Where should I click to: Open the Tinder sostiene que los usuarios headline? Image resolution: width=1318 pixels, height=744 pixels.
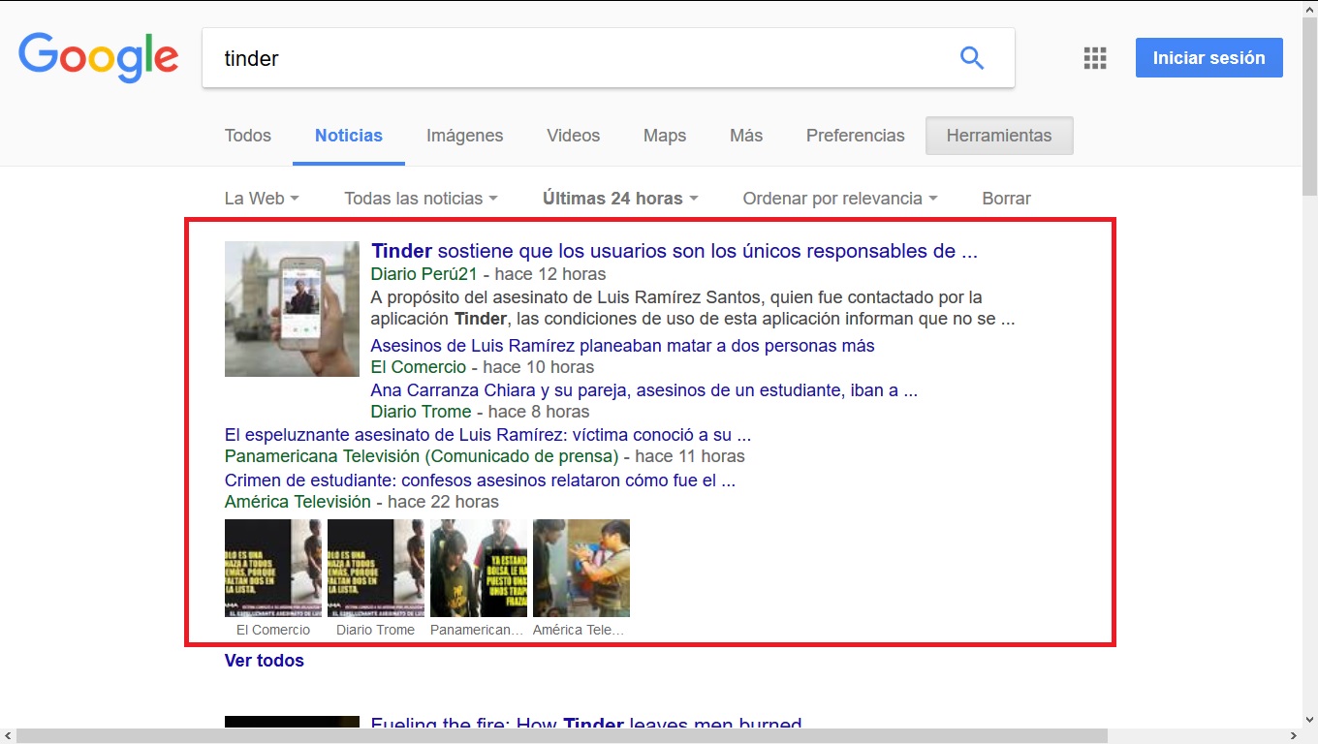point(675,251)
